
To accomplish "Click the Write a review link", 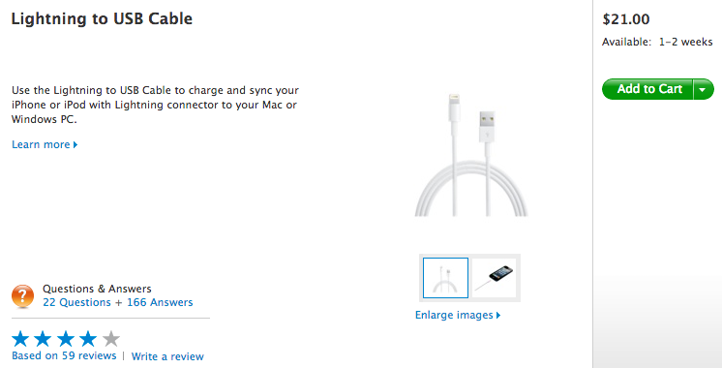I will coord(167,356).
